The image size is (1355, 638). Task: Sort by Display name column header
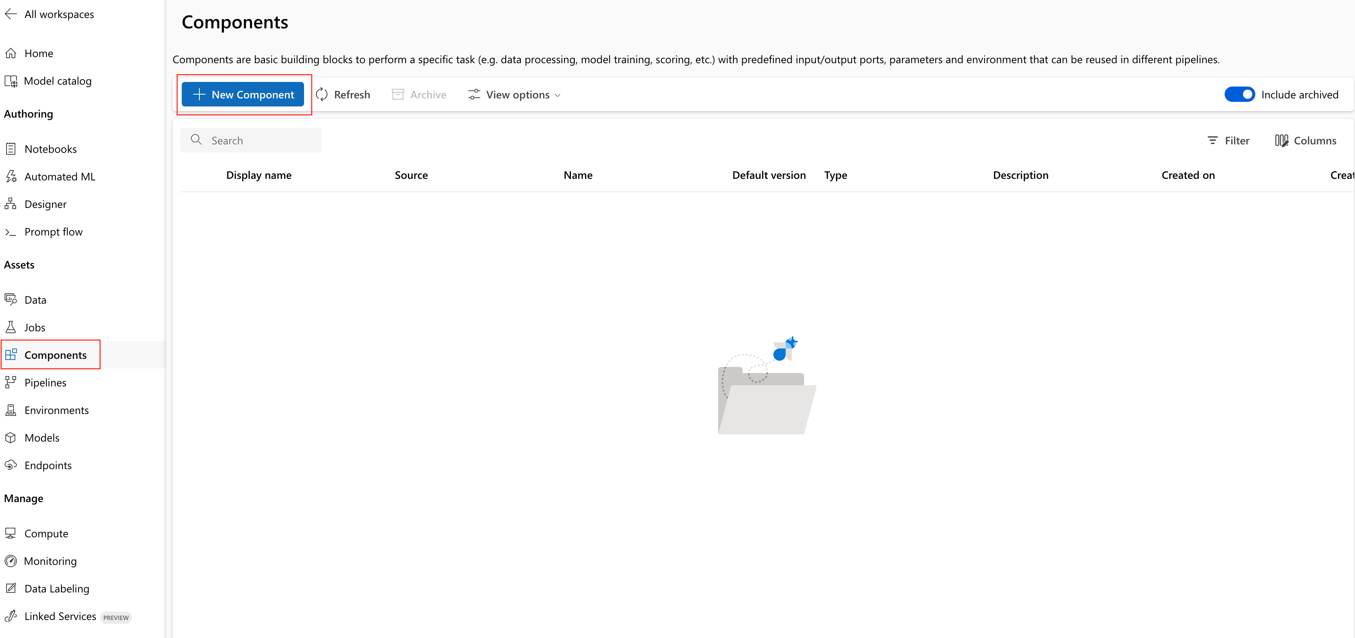258,175
